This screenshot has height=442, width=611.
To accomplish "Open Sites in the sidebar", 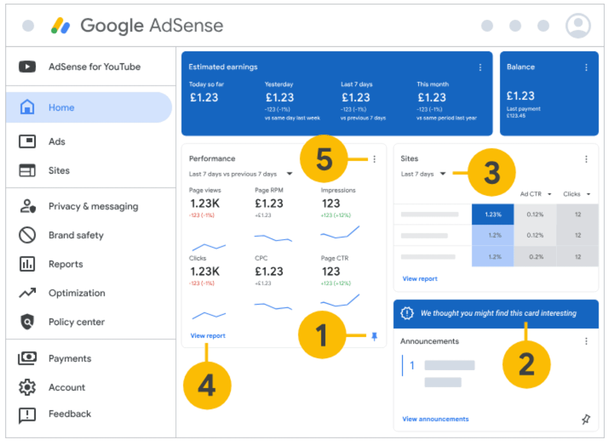I will point(59,170).
